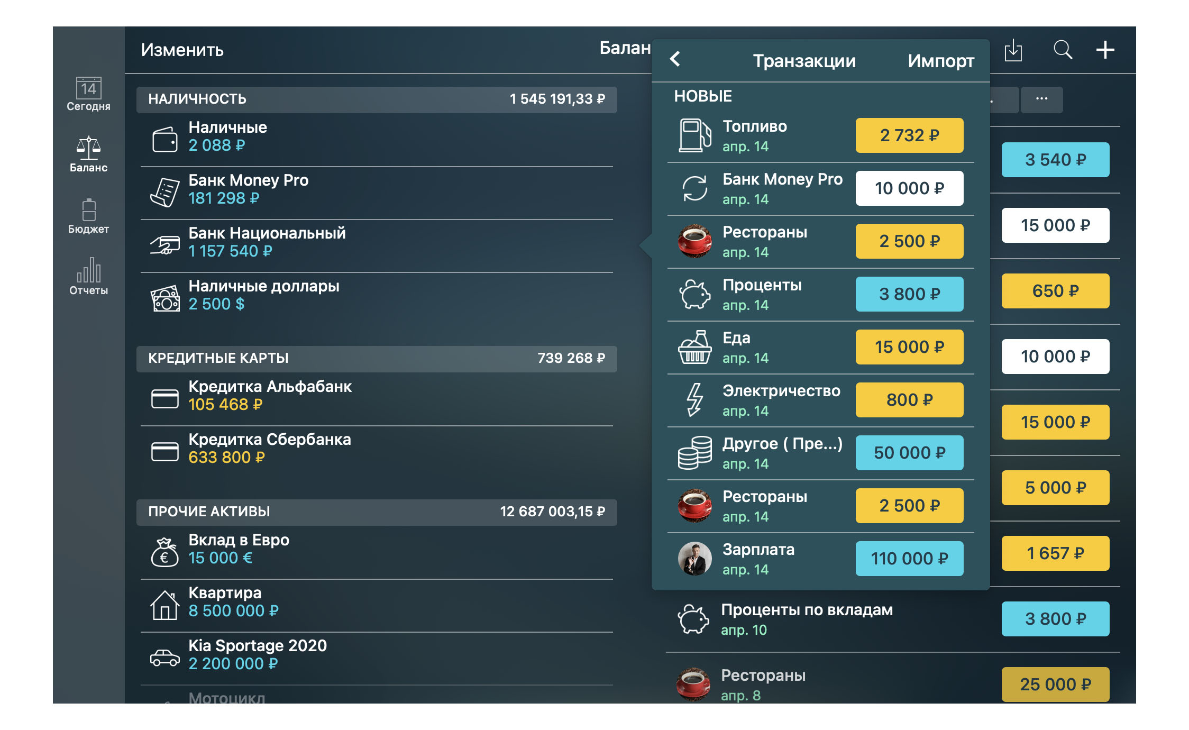The image size is (1189, 730).
Task: Open Кредитка Сбербанка 633 800 ₽ account
Action: (377, 452)
